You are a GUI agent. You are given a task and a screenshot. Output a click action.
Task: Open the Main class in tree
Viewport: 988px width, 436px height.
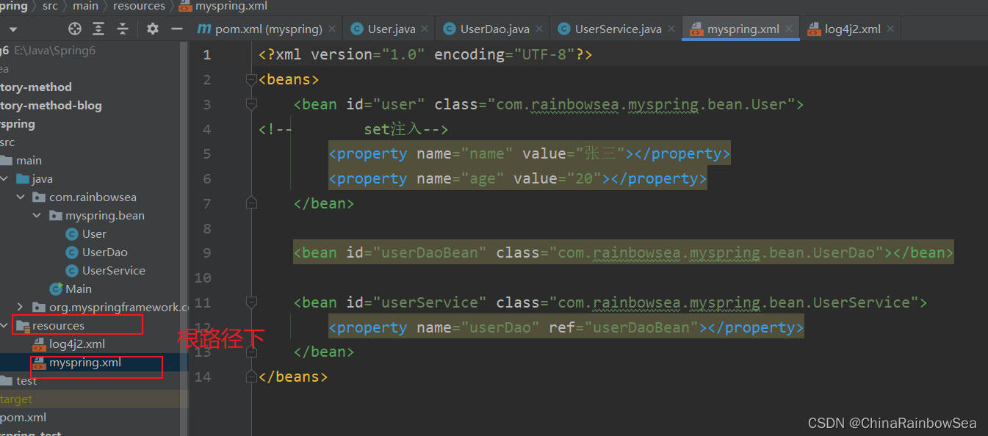(x=79, y=288)
